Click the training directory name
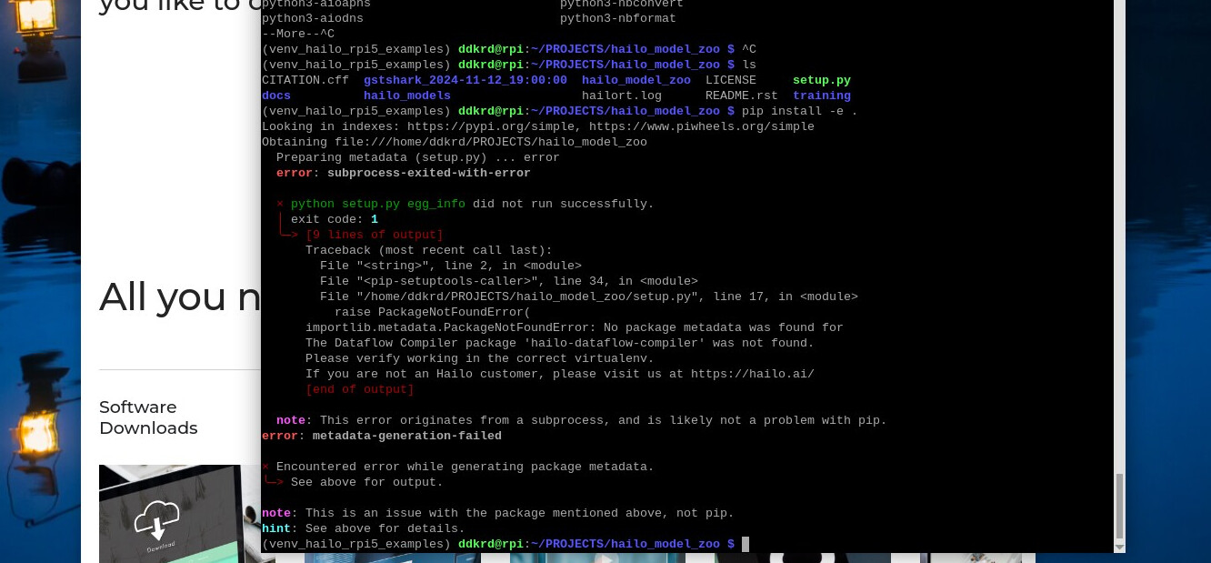Screen dimensions: 1211x563 [x=821, y=96]
